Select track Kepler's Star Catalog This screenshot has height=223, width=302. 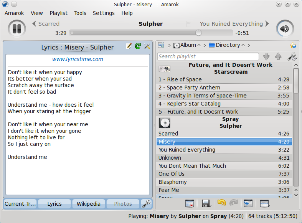[x=224, y=104]
